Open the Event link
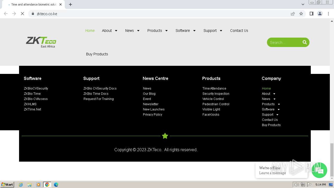This screenshot has height=188, width=334. [147, 99]
